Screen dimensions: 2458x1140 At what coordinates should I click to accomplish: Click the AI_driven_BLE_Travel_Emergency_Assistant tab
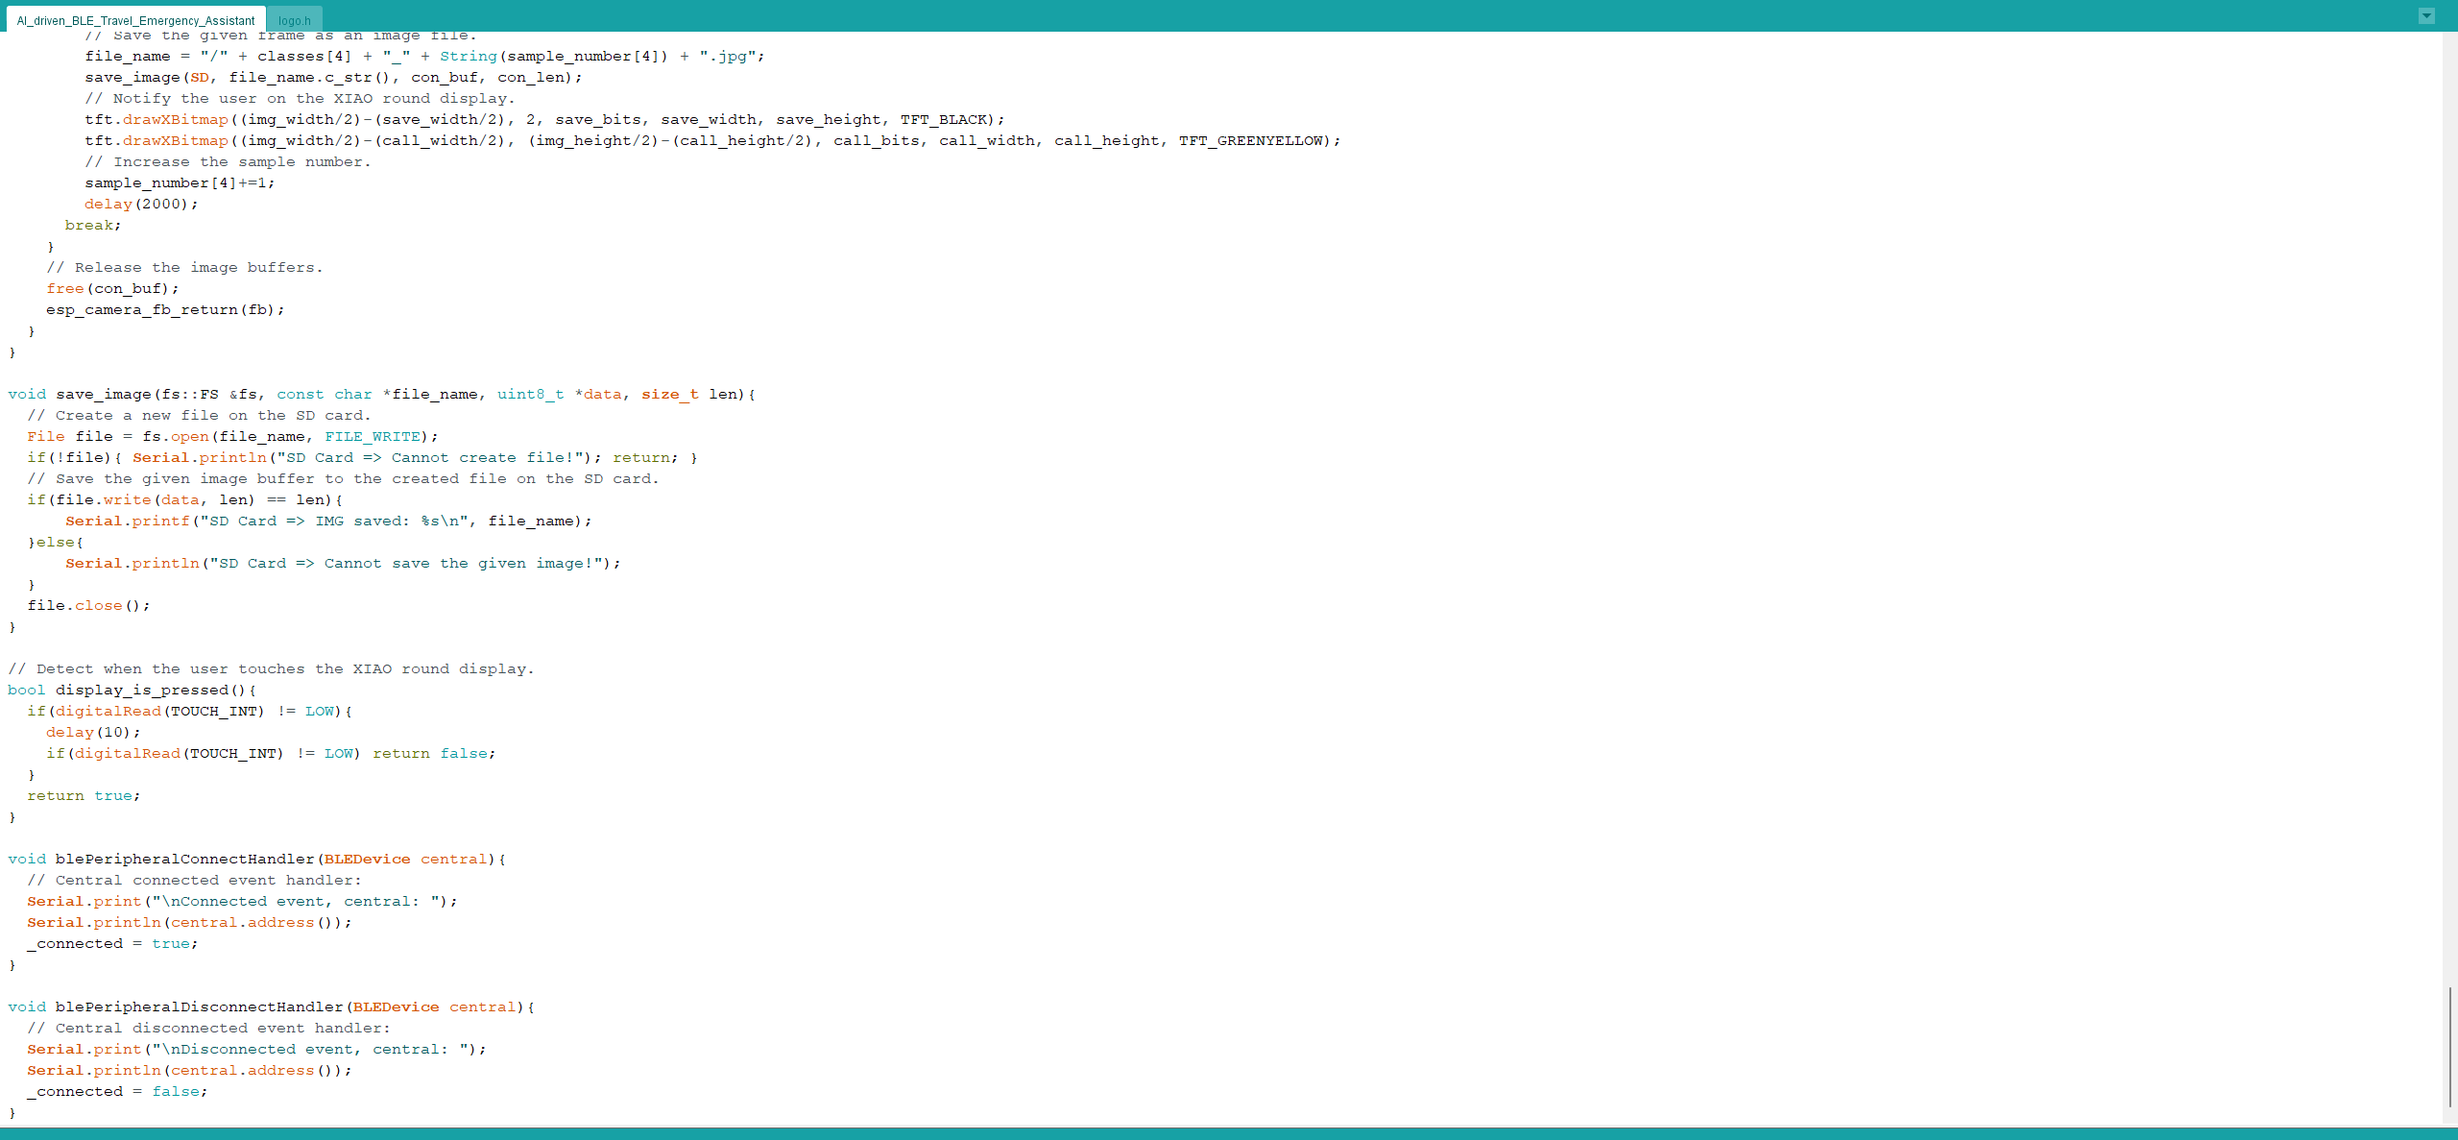[x=134, y=19]
